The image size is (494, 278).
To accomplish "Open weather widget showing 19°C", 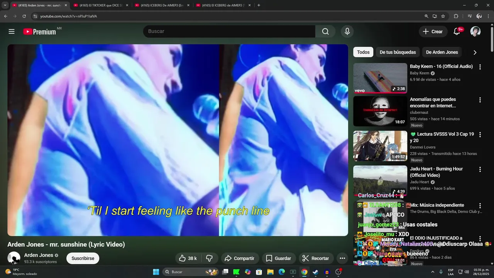I will [x=21, y=272].
